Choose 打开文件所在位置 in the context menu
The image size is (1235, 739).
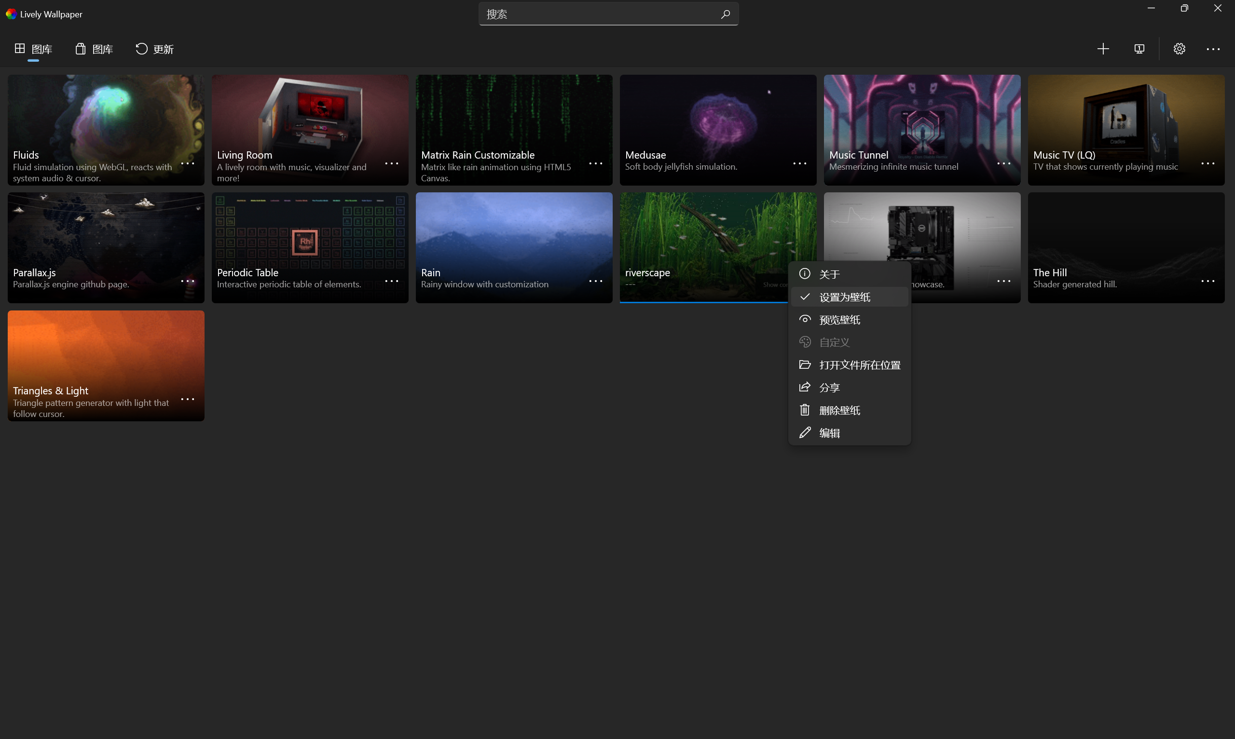click(850, 365)
